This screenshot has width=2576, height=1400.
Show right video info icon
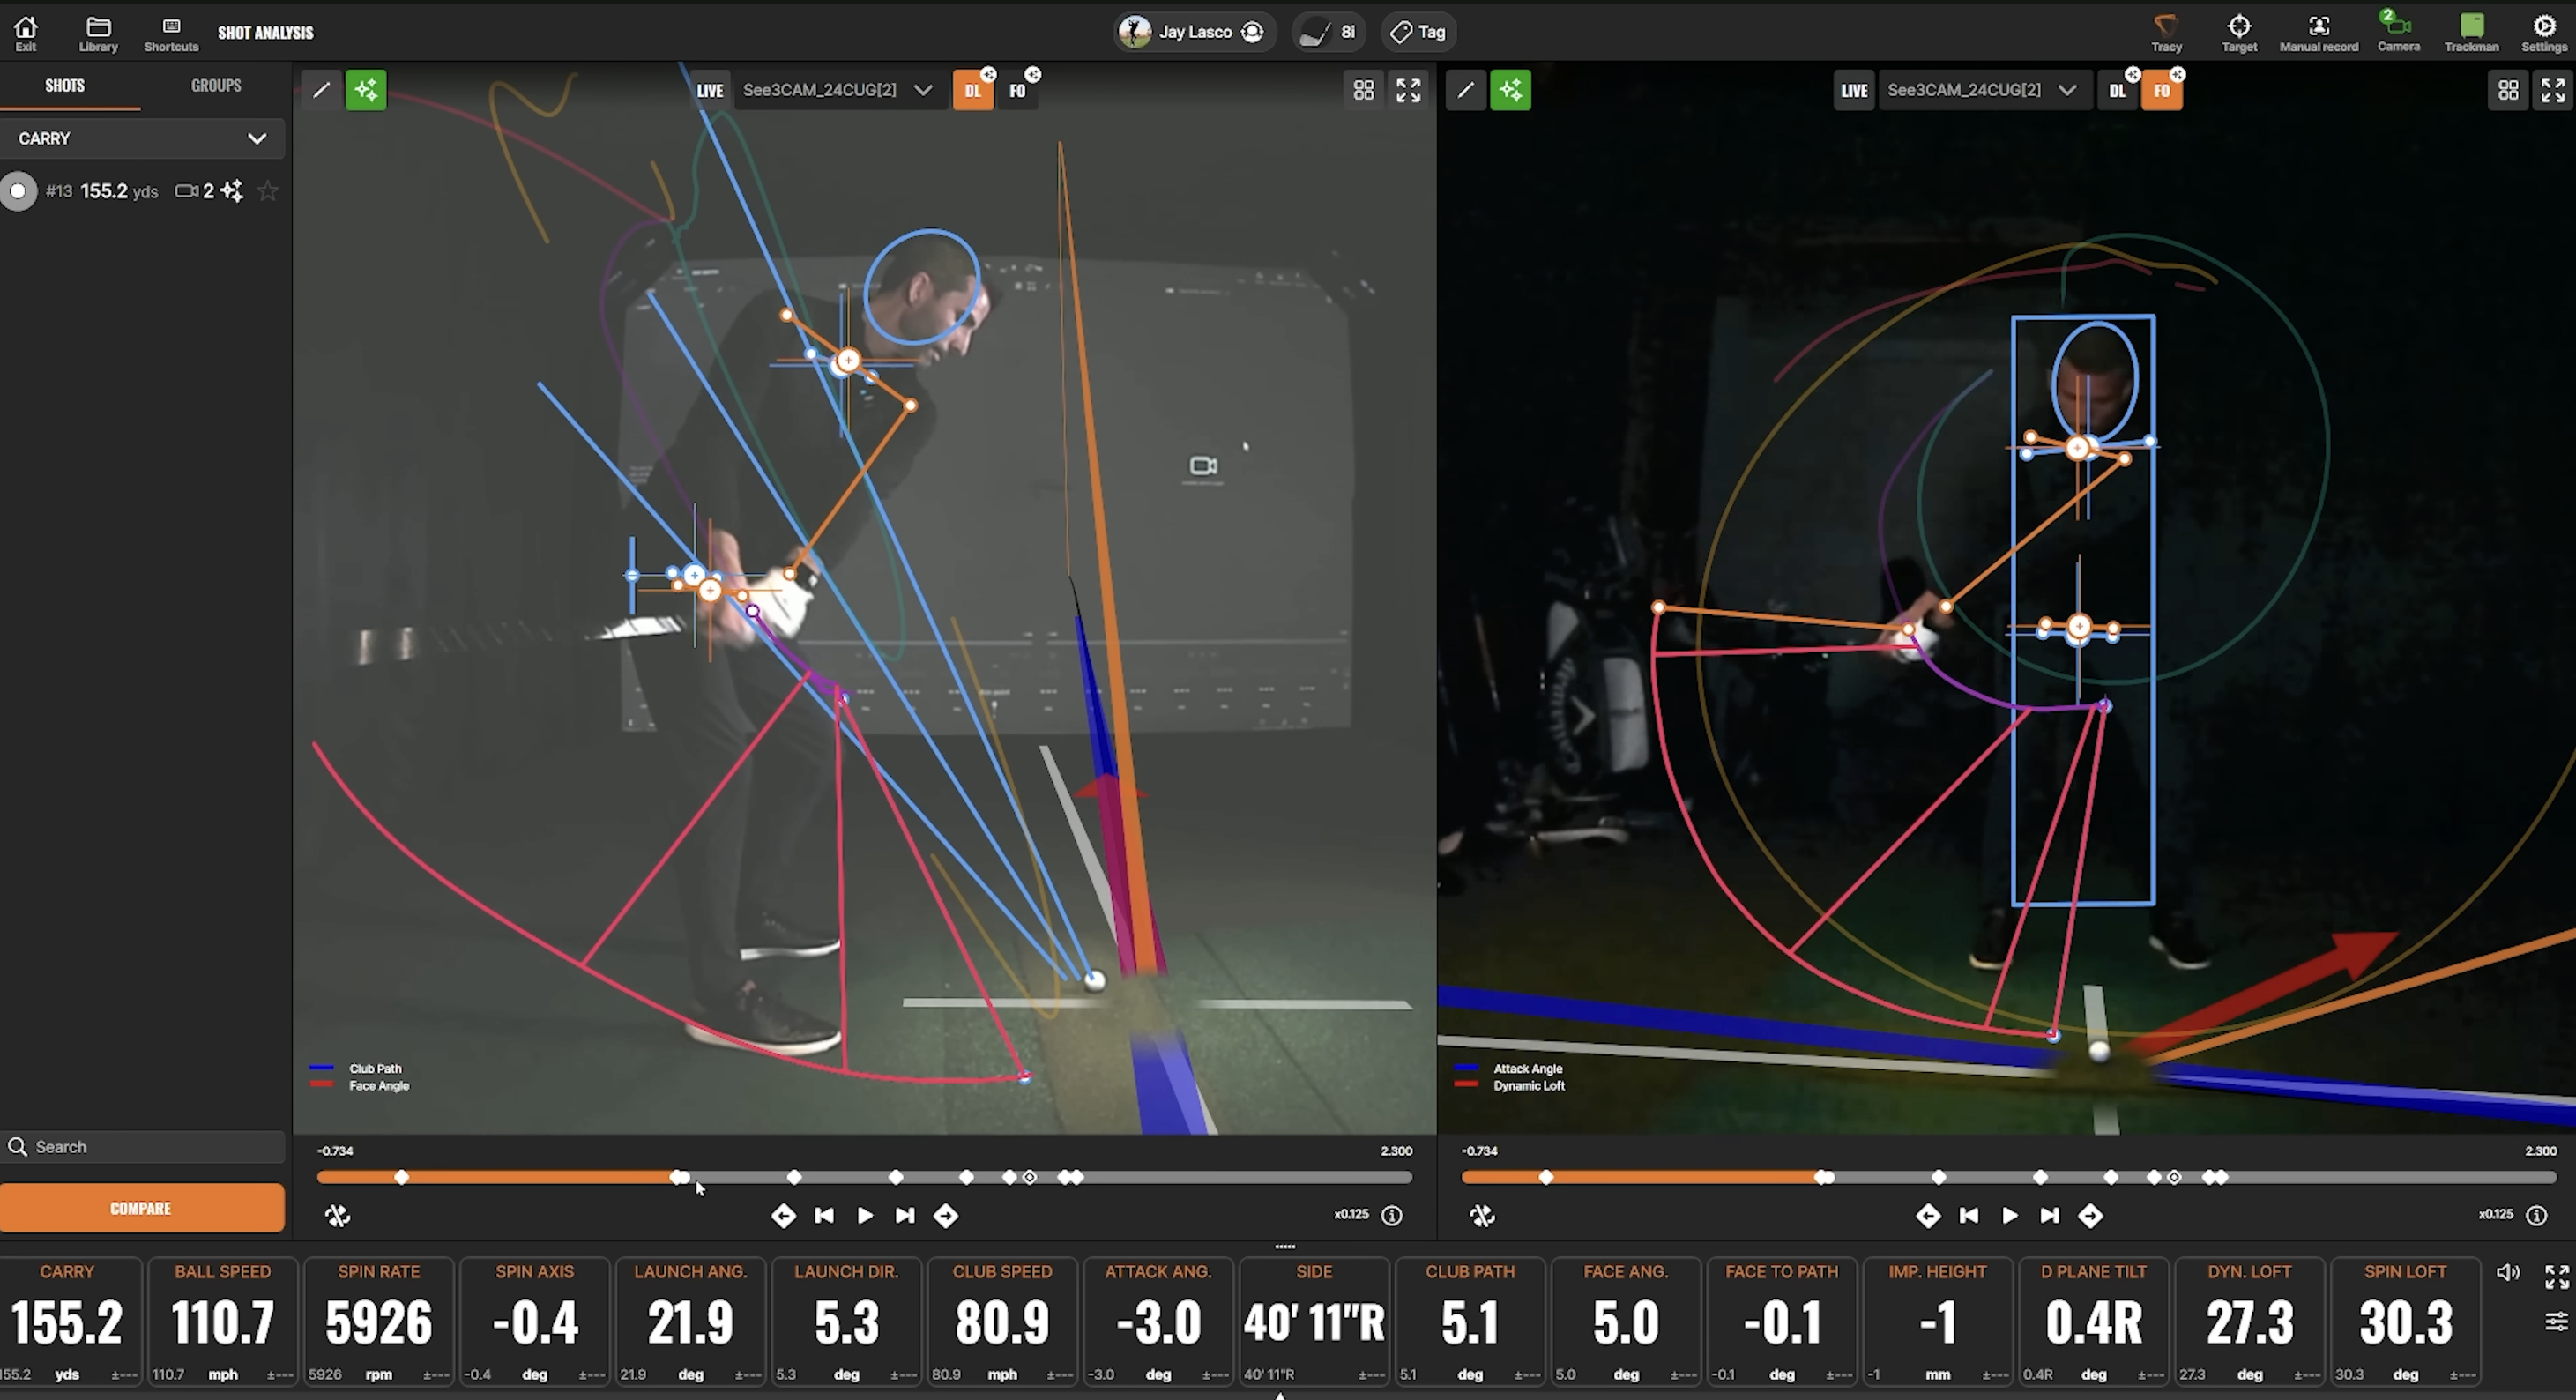click(x=2536, y=1215)
